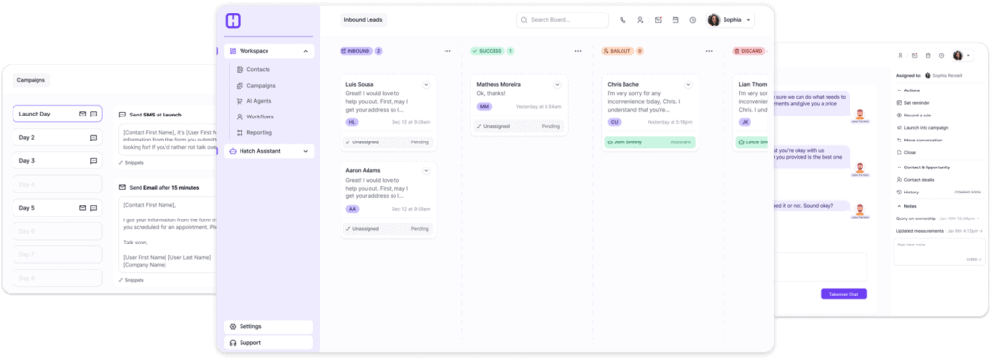This screenshot has height=360, width=991.
Task: Select the Day 2 campaign step
Action: 58,138
